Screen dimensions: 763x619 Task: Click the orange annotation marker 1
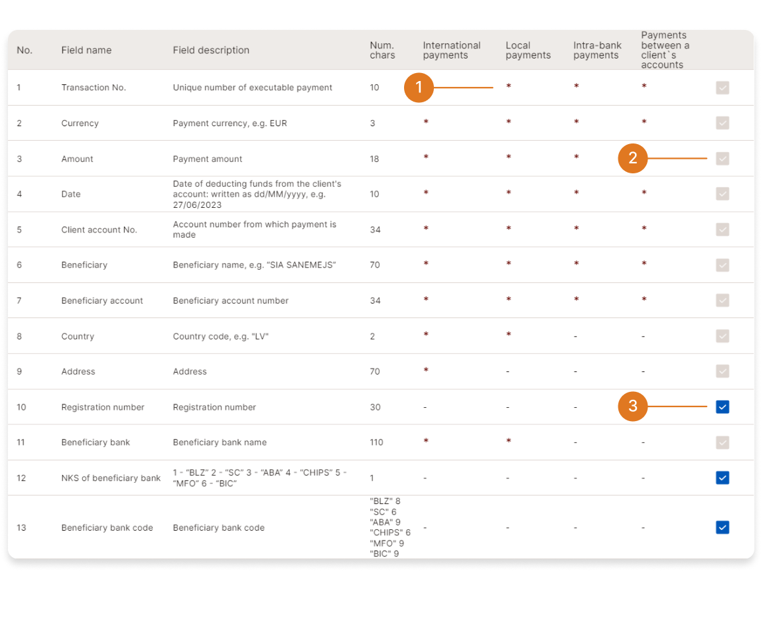[x=419, y=88]
